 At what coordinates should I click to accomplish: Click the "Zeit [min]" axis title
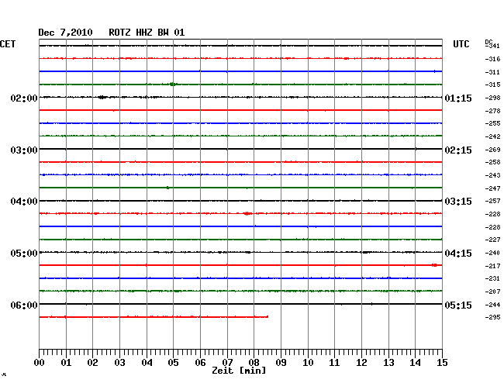239,371
